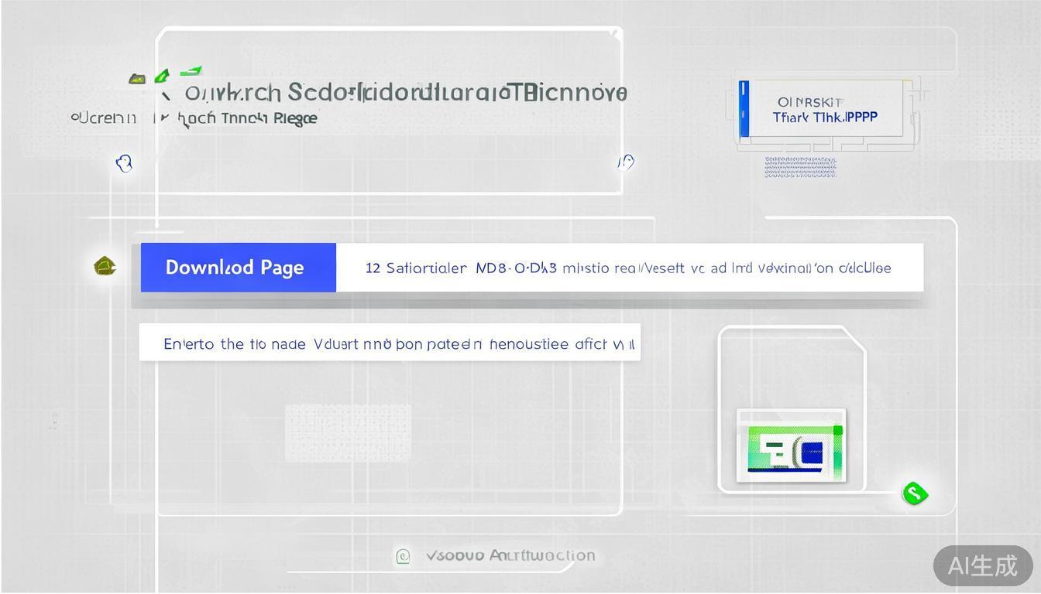Click the 'hach Tnnch Riegce' breadcrumb text

[x=248, y=118]
